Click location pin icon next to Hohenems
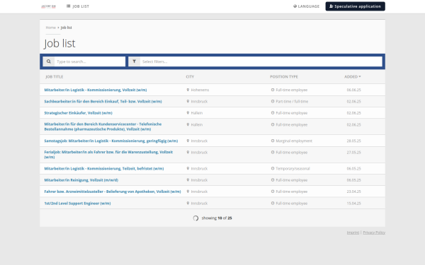 click(x=188, y=90)
